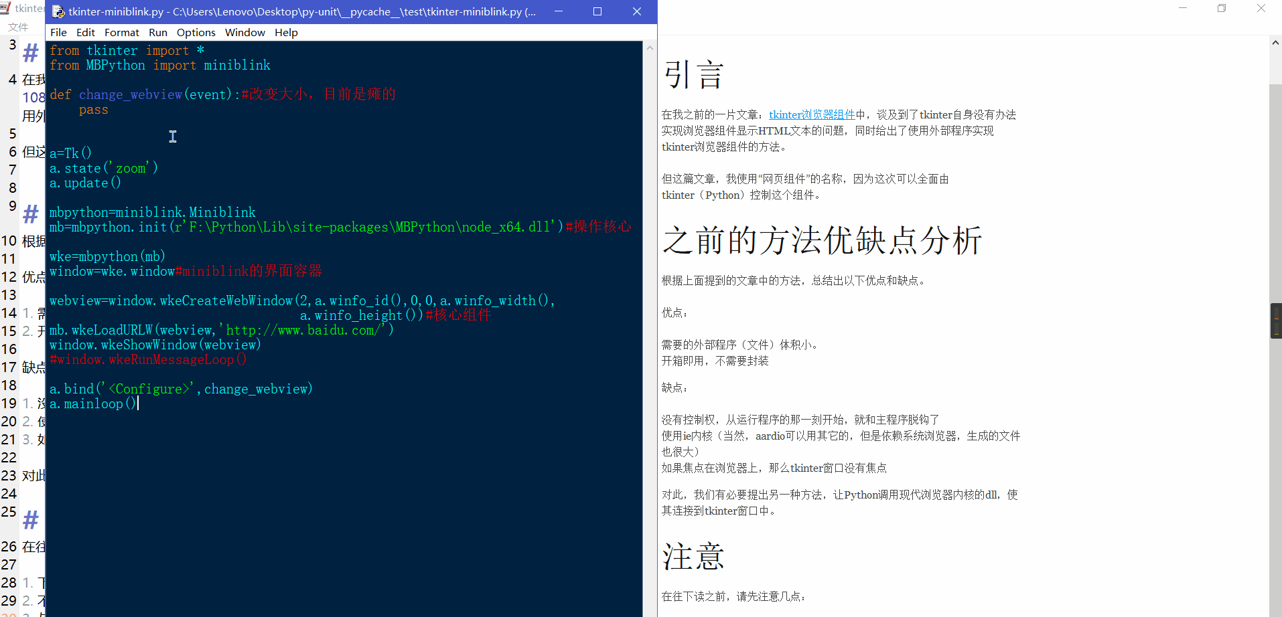This screenshot has width=1282, height=617.
Task: Open the 文件 menu in the background editor
Action: coord(19,27)
